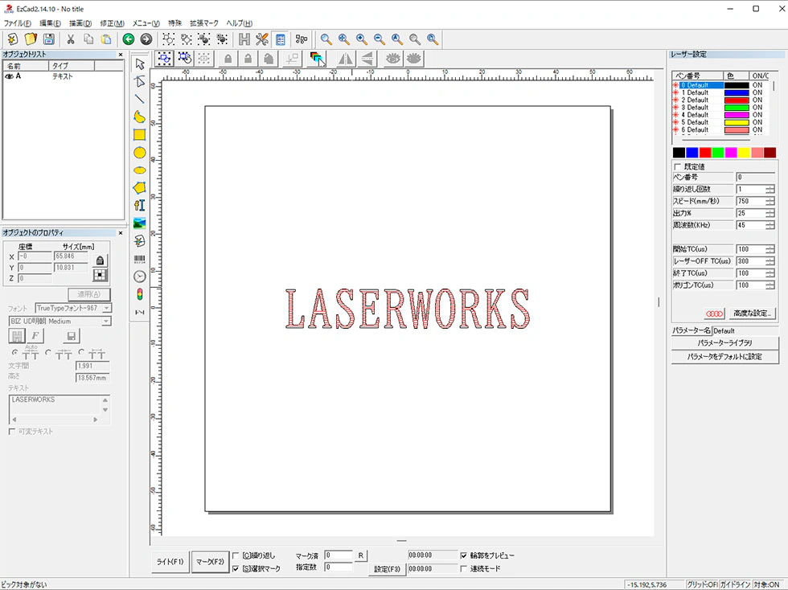Open the Hatch (H) tool
The height and width of the screenshot is (590, 788).
click(244, 39)
